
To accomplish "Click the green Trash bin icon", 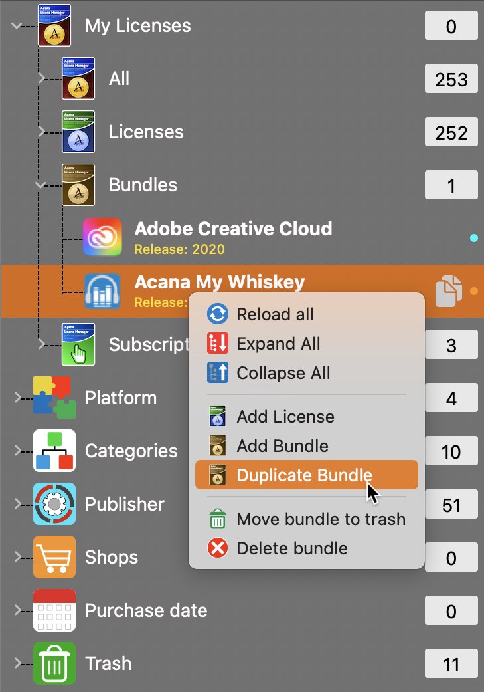I will click(x=54, y=663).
